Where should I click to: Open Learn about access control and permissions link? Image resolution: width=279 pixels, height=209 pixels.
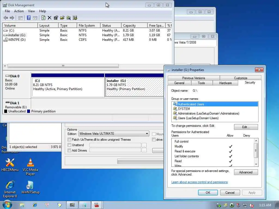199,182
